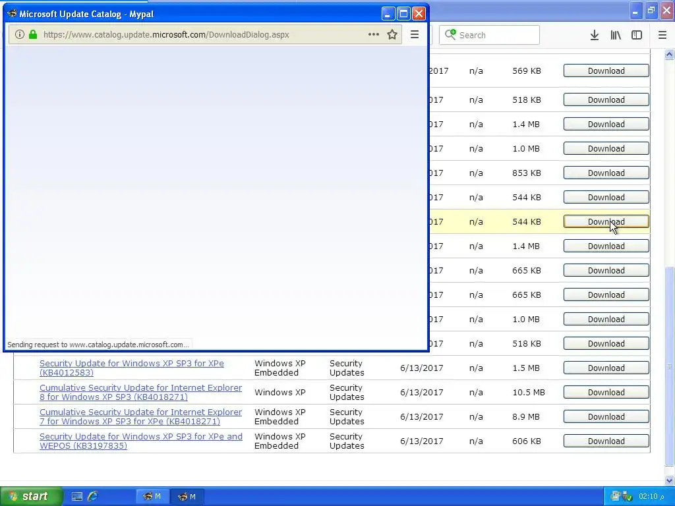The width and height of the screenshot is (675, 506).
Task: Click the n/a cell in the 10.5 MB row
Action: point(476,393)
